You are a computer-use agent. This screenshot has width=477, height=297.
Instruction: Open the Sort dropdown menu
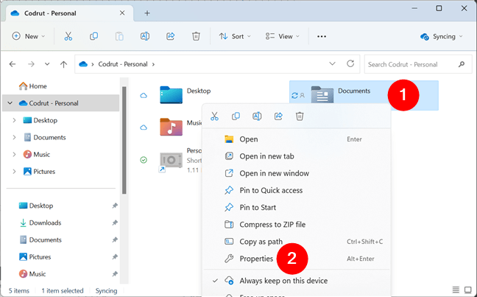(x=235, y=36)
